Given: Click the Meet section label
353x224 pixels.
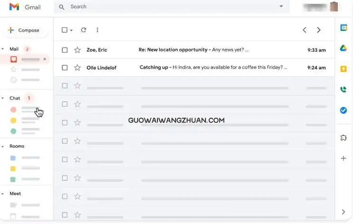Looking at the screenshot, I should (15, 194).
